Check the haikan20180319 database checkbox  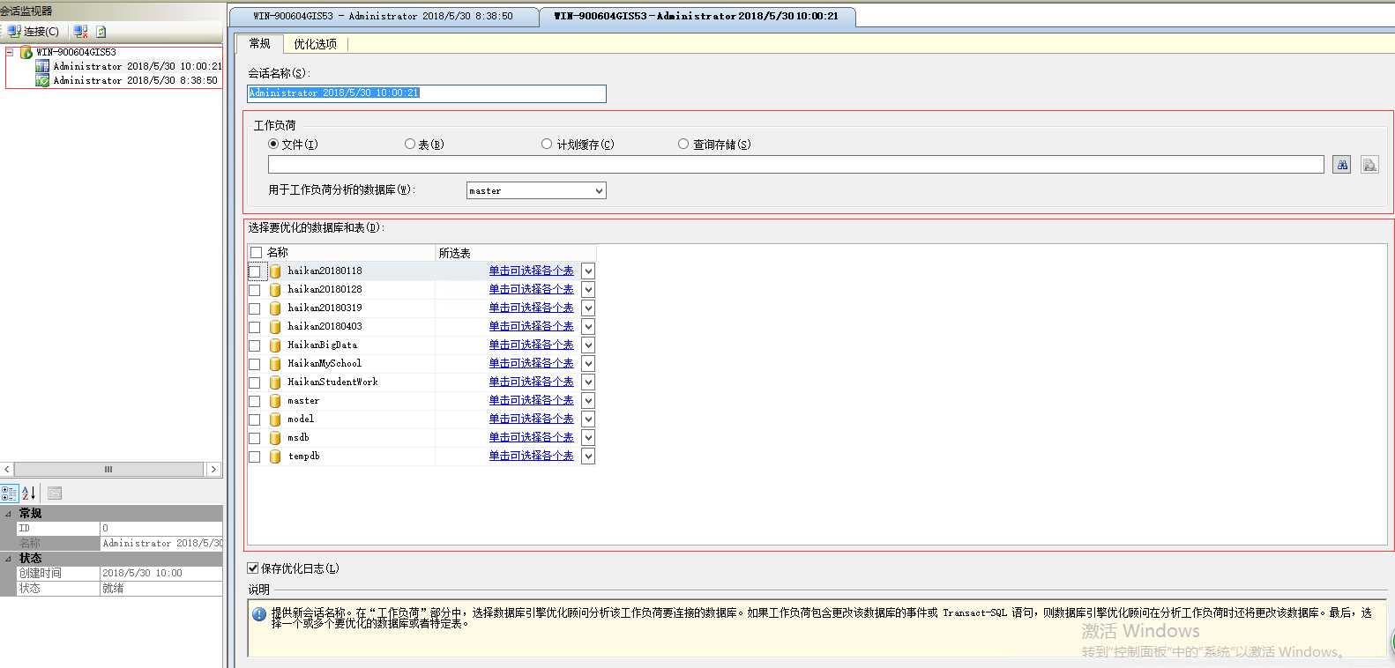(255, 308)
